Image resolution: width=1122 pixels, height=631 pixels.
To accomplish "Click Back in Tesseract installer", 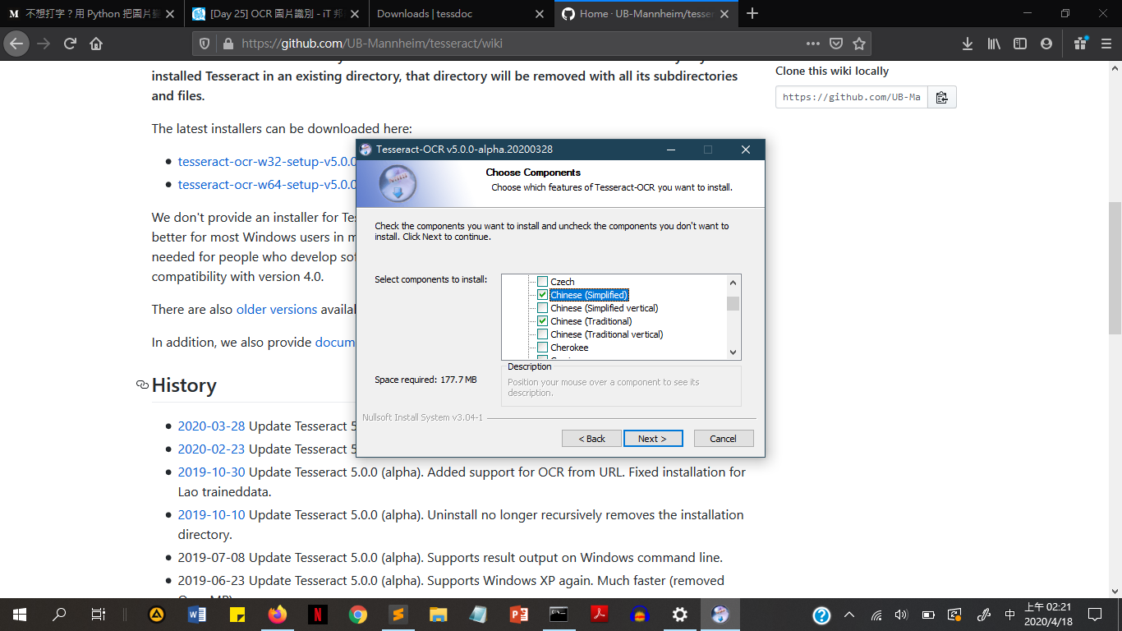I will tap(591, 439).
